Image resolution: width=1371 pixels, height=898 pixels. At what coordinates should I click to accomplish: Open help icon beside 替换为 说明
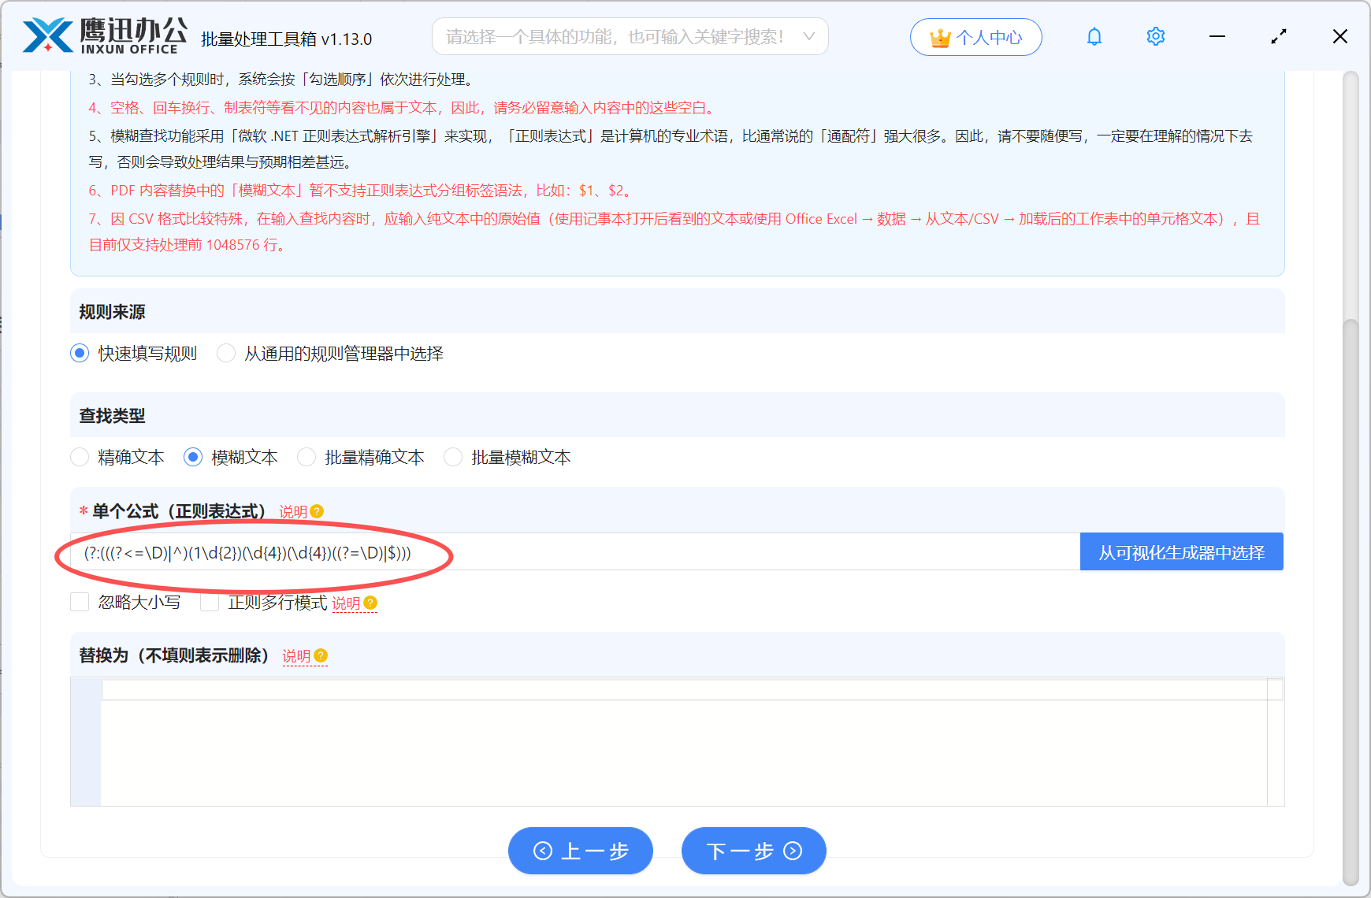(x=321, y=655)
